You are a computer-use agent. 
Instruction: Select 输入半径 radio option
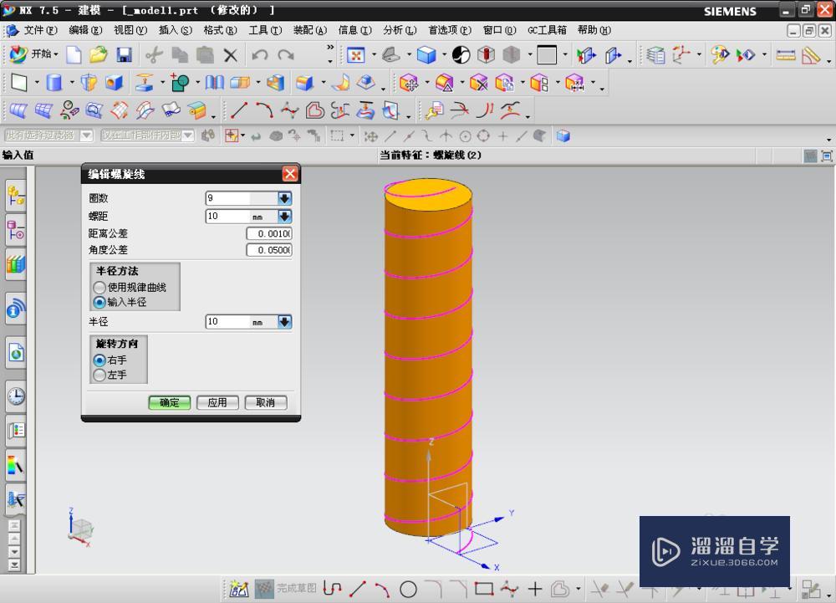(99, 302)
